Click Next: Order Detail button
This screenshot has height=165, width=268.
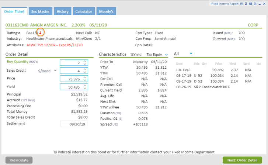pos(242,160)
